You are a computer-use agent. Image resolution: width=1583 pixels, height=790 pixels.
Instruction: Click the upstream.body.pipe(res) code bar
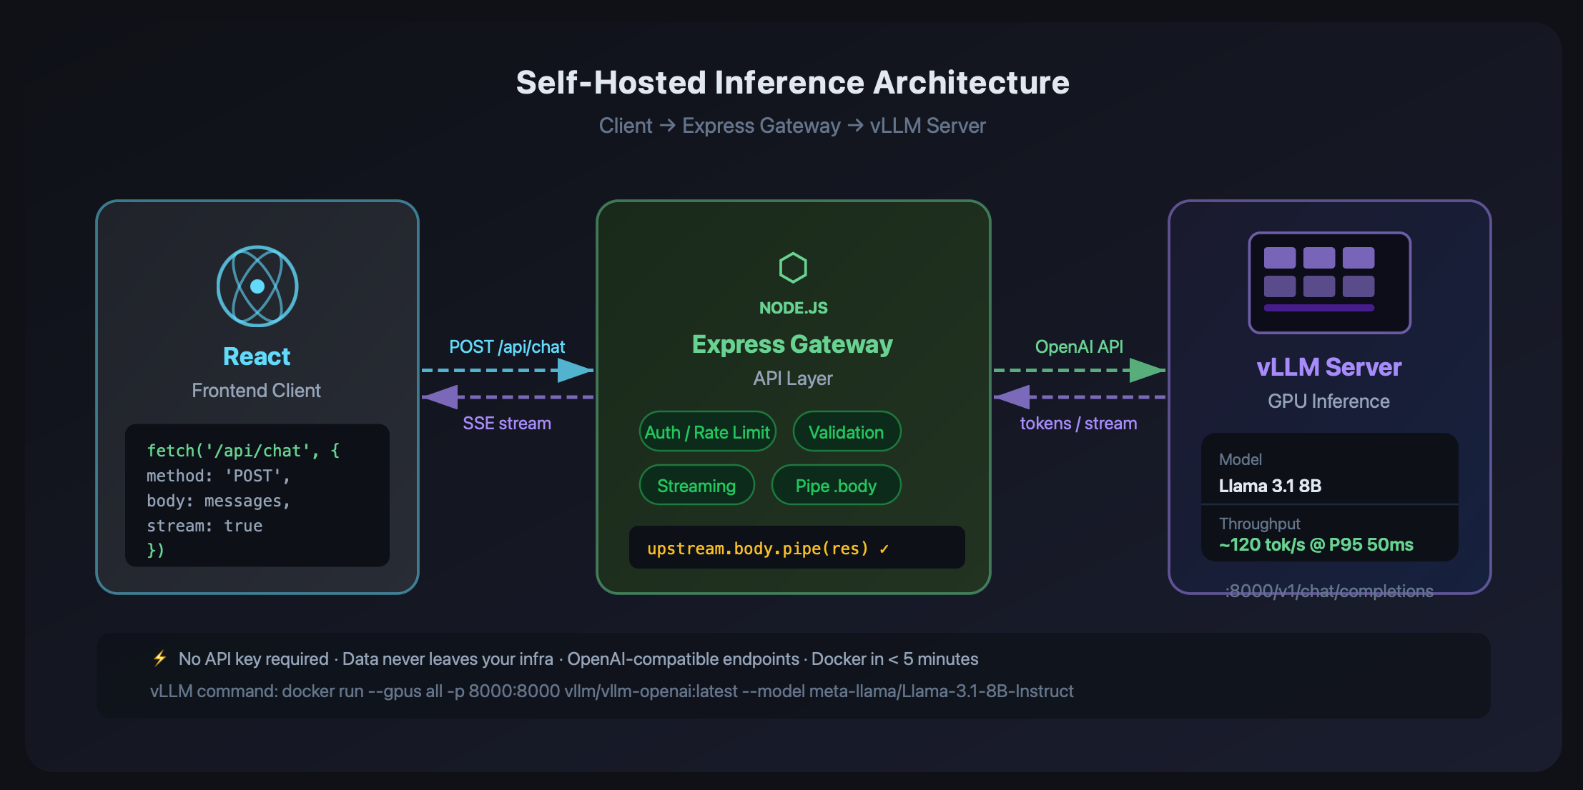pyautogui.click(x=797, y=548)
